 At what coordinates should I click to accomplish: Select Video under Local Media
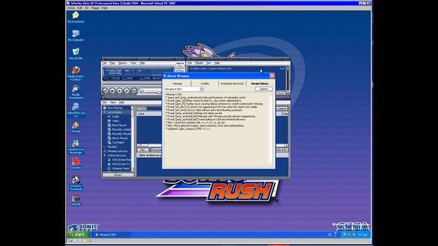coord(116,121)
